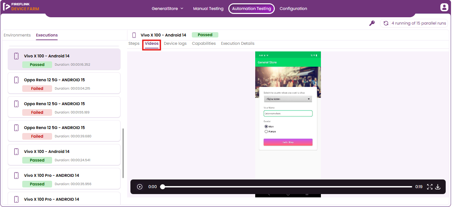Screen dimensions: 452x207
Task: Select the Videos tab
Action: click(152, 43)
